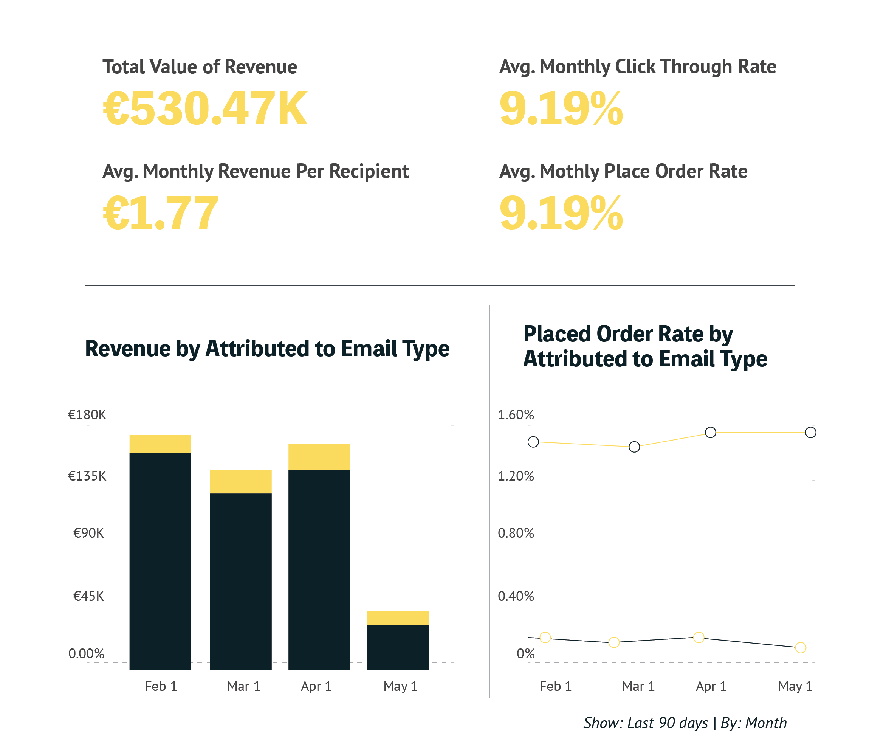Image resolution: width=872 pixels, height=743 pixels.
Task: Click the yellow top of Apr 1 bar
Action: coord(319,457)
